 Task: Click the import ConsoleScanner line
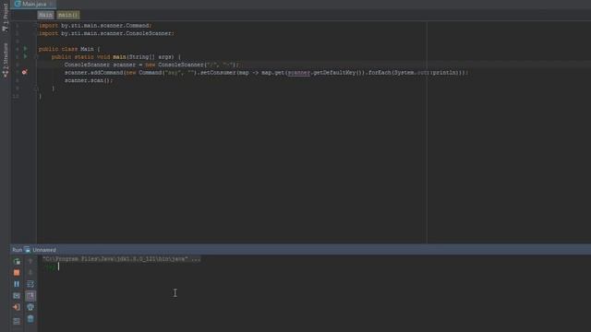106,33
